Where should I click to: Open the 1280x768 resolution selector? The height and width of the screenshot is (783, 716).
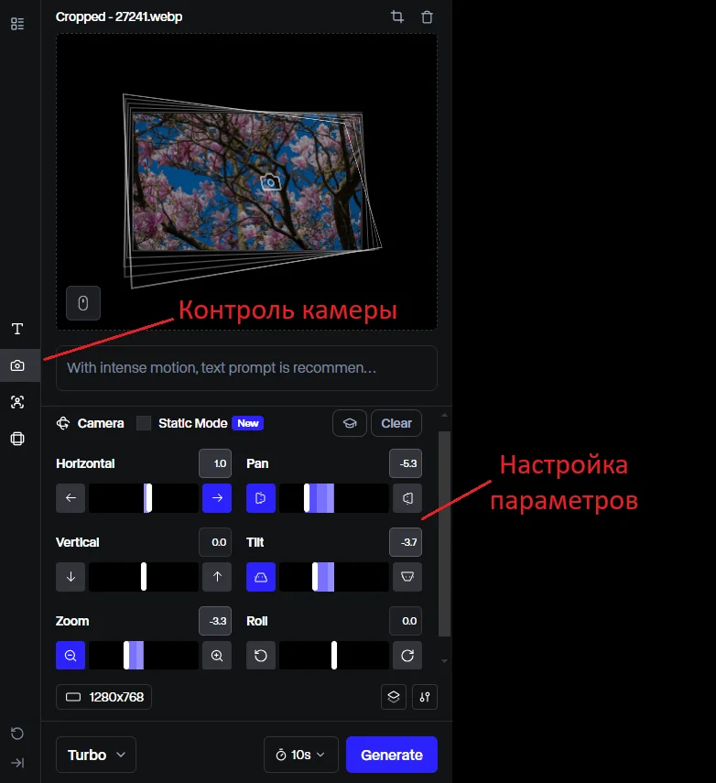103,697
